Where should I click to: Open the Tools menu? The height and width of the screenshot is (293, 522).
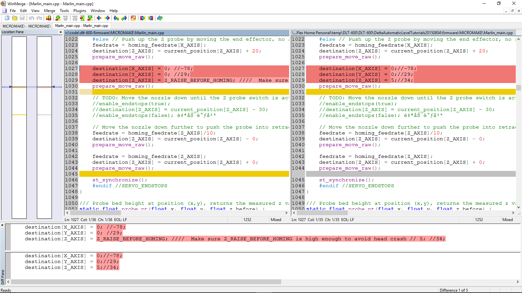64,11
